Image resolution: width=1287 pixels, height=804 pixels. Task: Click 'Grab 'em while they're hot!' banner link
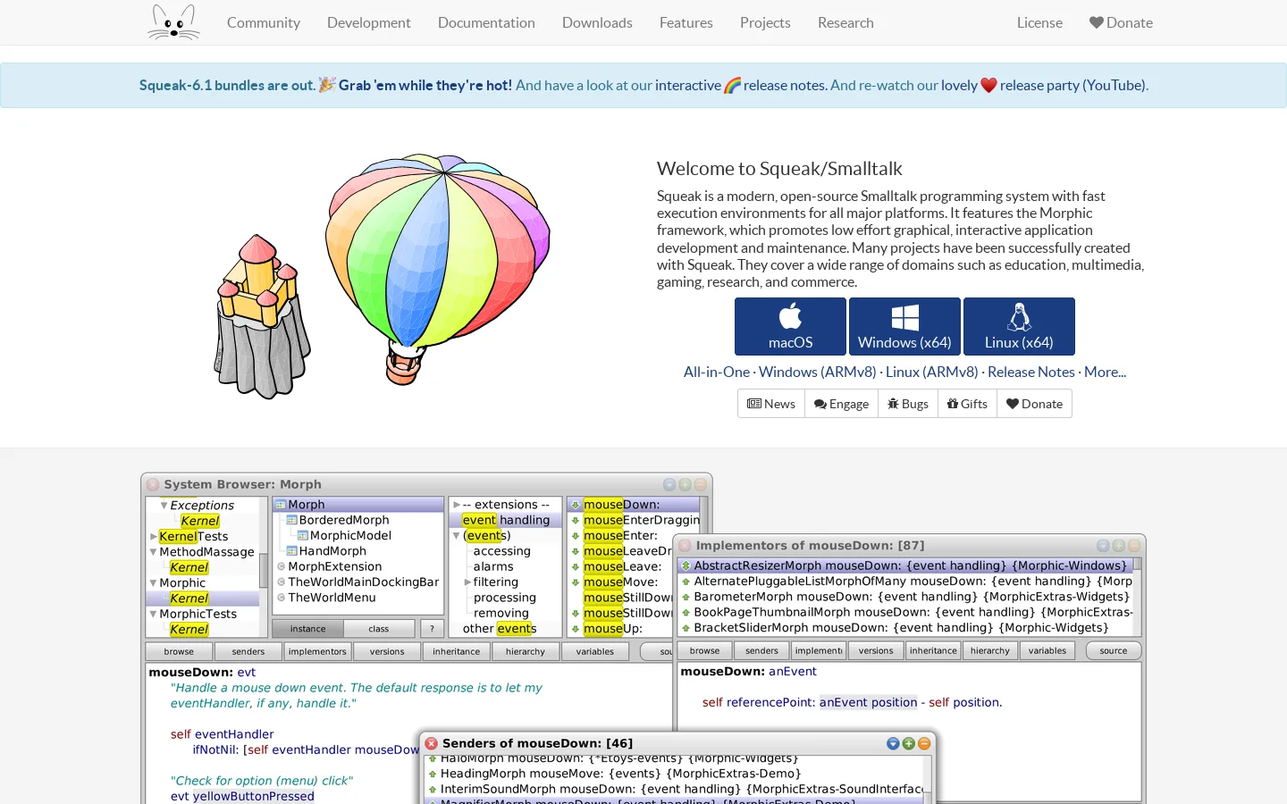[x=425, y=85]
